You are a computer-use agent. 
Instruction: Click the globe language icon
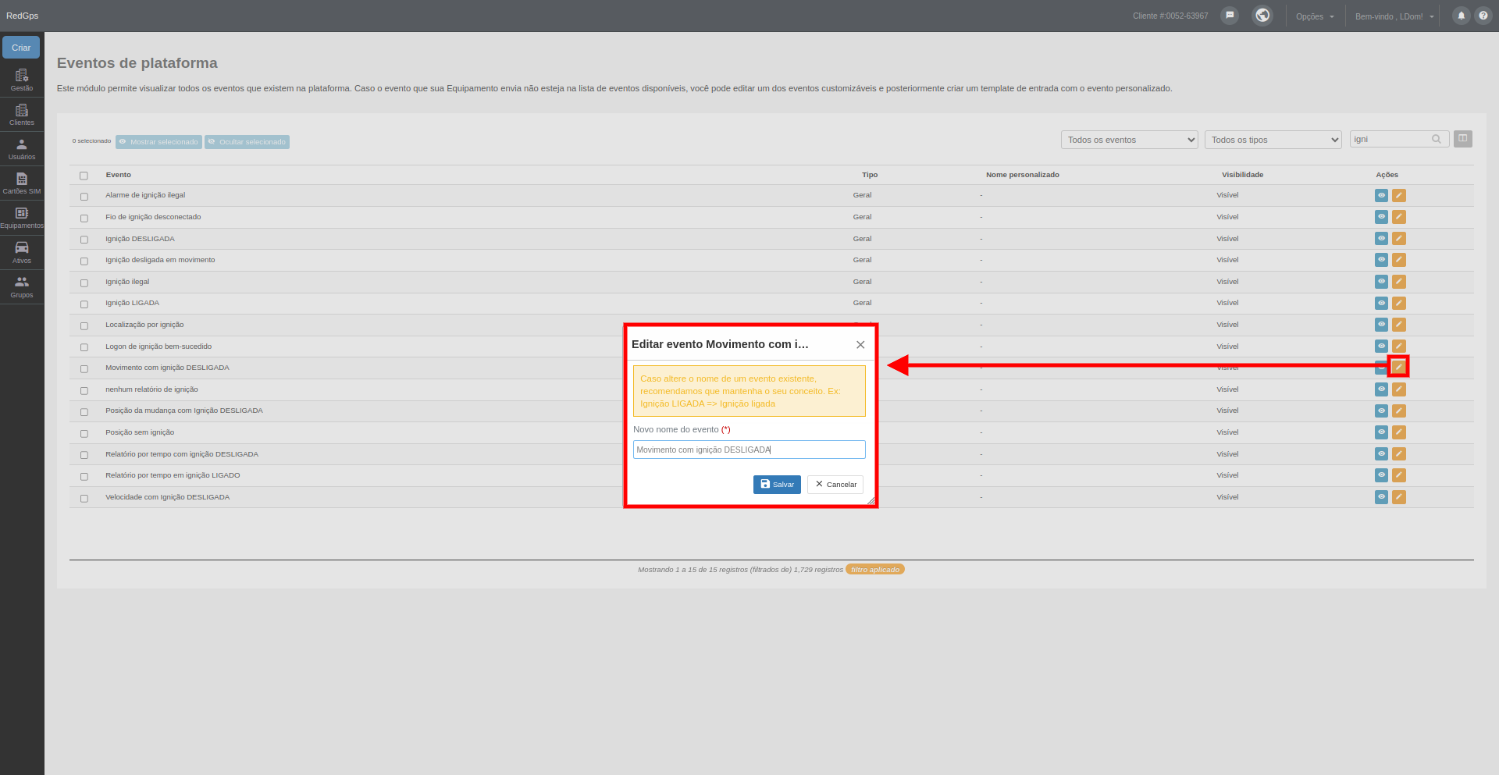1262,16
